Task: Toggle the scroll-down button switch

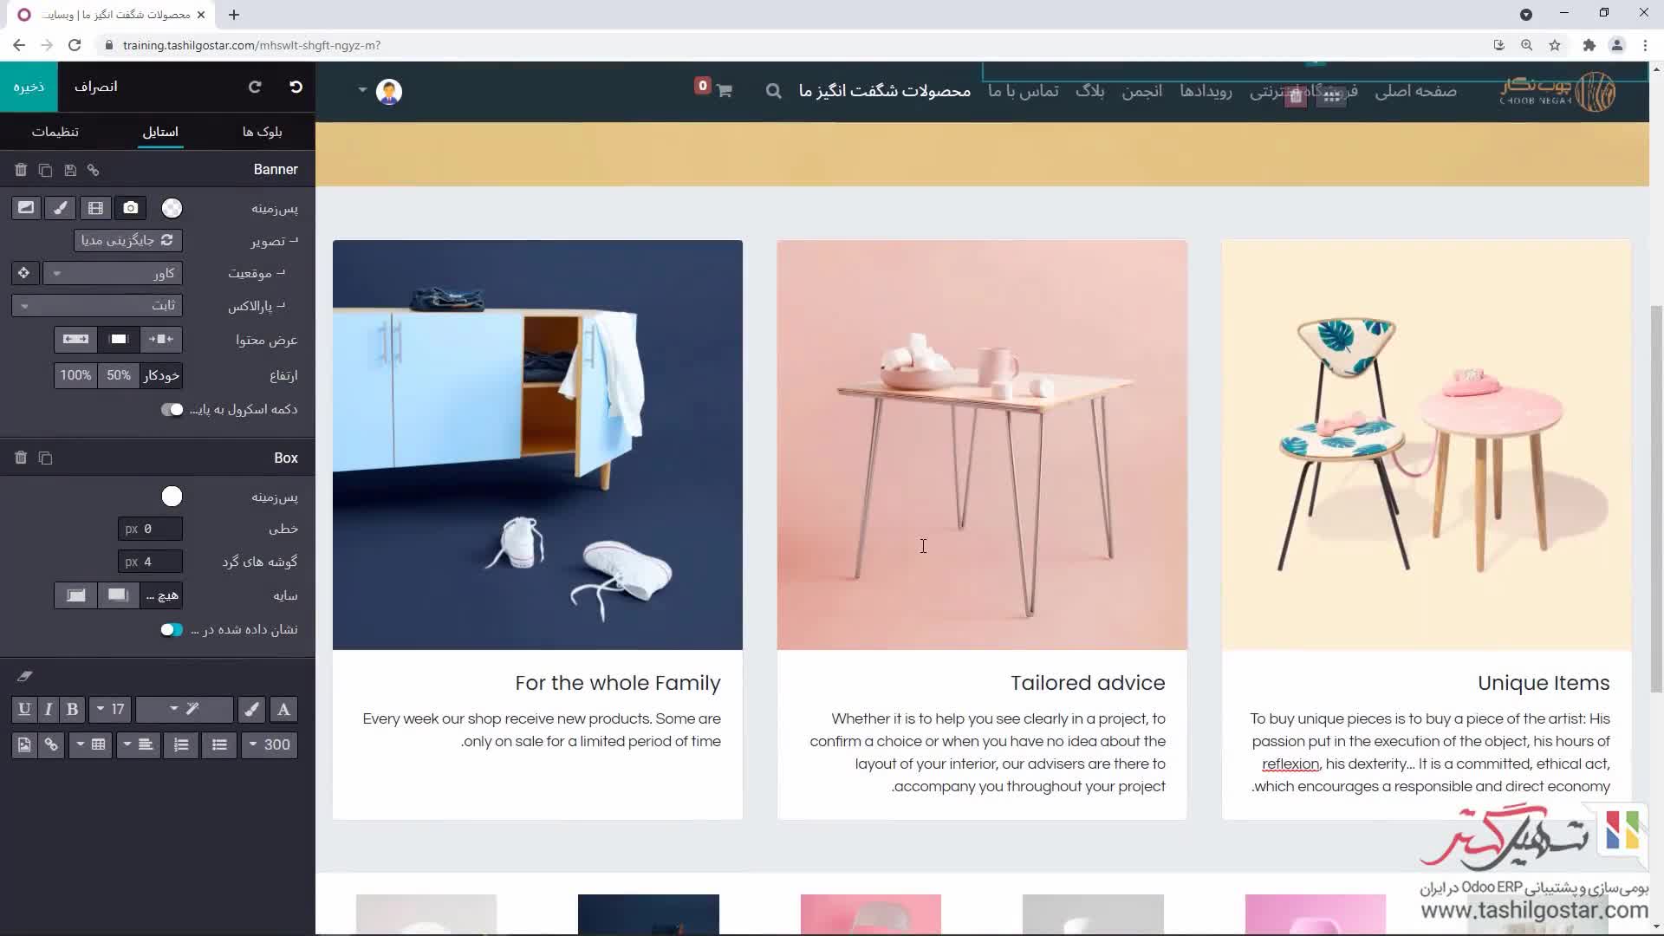Action: tap(172, 409)
